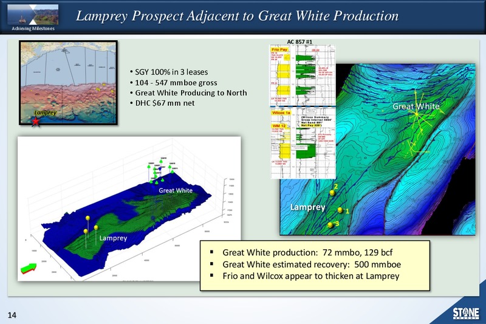This screenshot has width=486, height=324.
Task: Click the slide title "Lamprey Prospect Adjacent to Great White Production"
Action: (237, 16)
